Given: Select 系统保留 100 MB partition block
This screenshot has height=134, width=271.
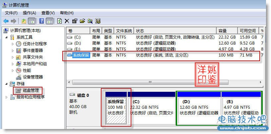Looking at the screenshot, I should pyautogui.click(x=116, y=108).
